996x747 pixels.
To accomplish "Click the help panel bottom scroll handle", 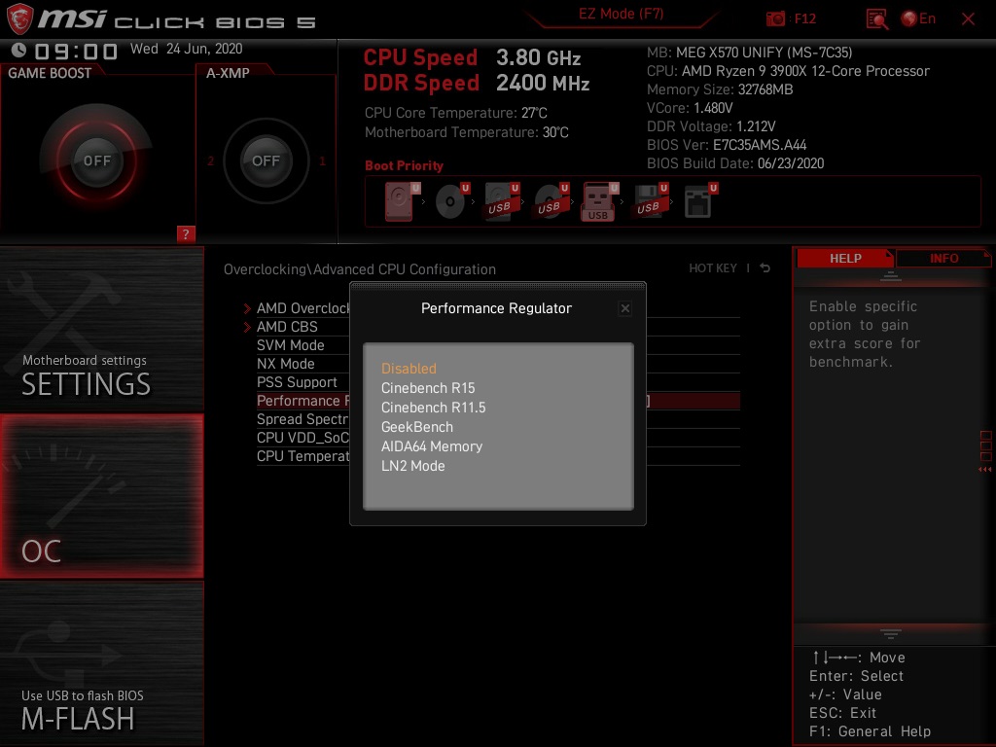I will pos(891,633).
